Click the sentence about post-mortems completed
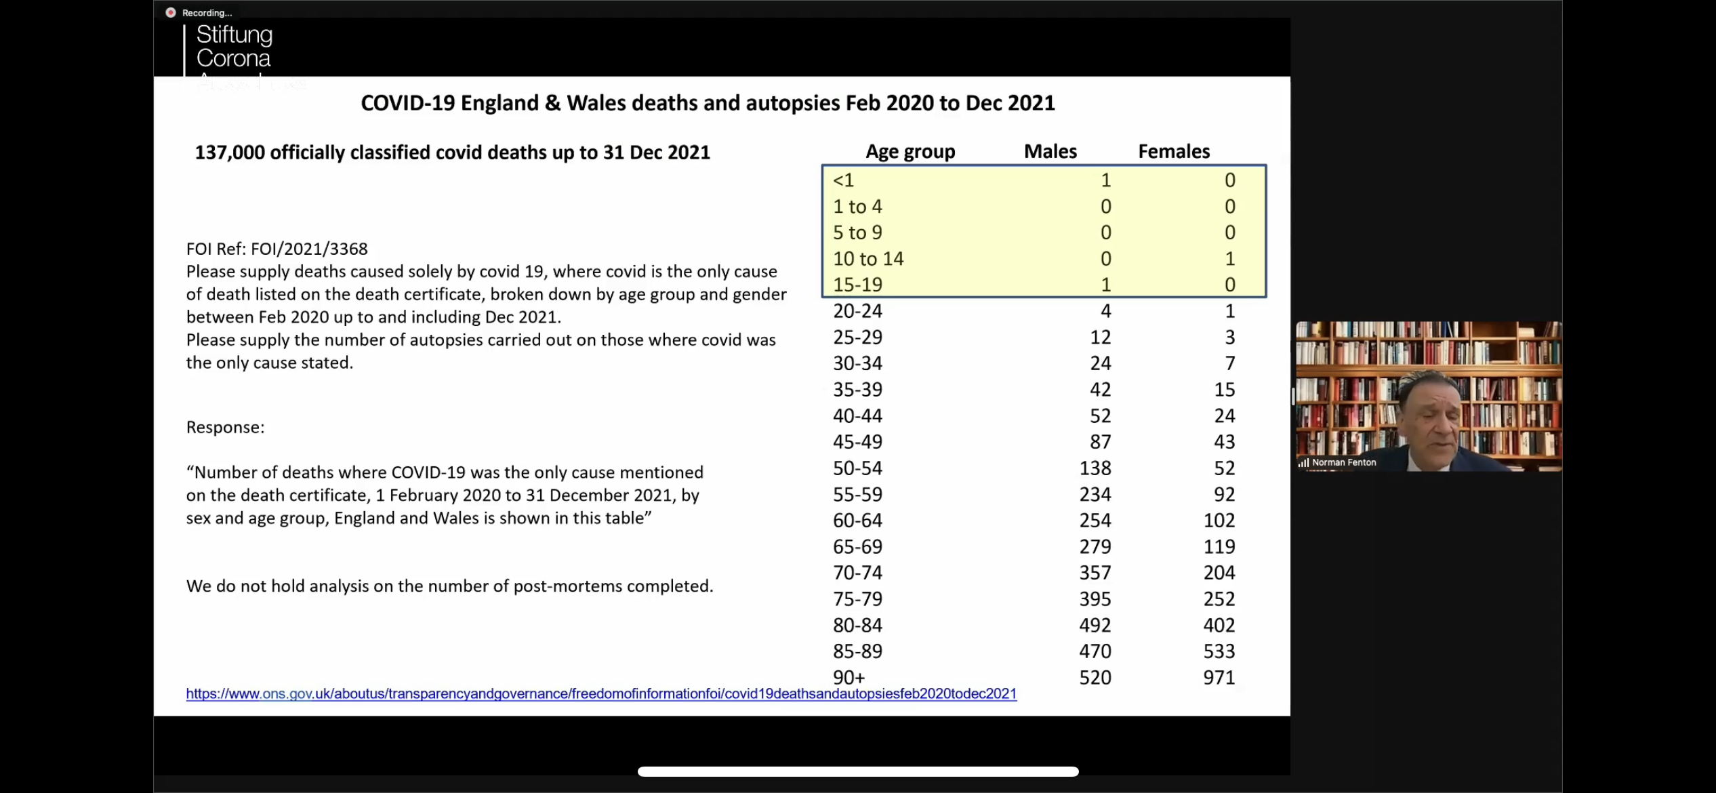This screenshot has width=1716, height=793. tap(449, 586)
